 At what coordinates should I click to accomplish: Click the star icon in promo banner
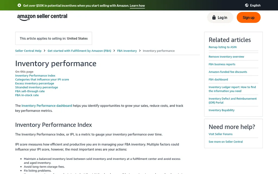pos(19,5)
